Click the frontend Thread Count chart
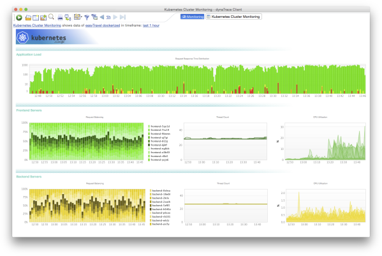This screenshot has width=382, height=256. (x=225, y=142)
